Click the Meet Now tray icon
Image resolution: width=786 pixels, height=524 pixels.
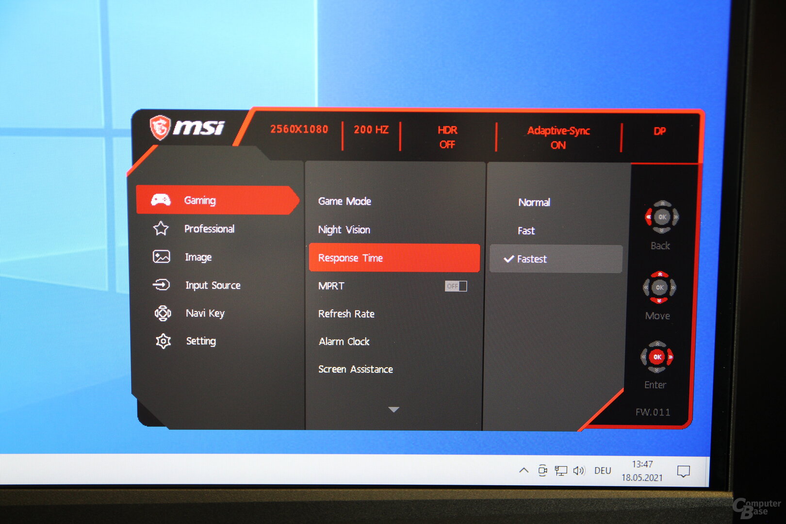[542, 470]
